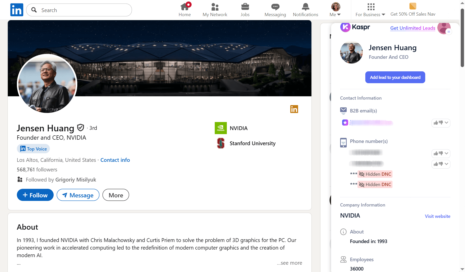Screen dimensions: 465x272
Task: Click the LinkedIn search field
Action: [x=83, y=10]
